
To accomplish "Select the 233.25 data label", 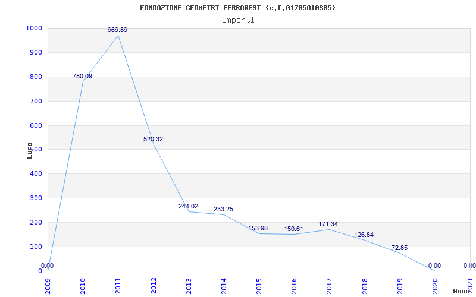I will (224, 209).
